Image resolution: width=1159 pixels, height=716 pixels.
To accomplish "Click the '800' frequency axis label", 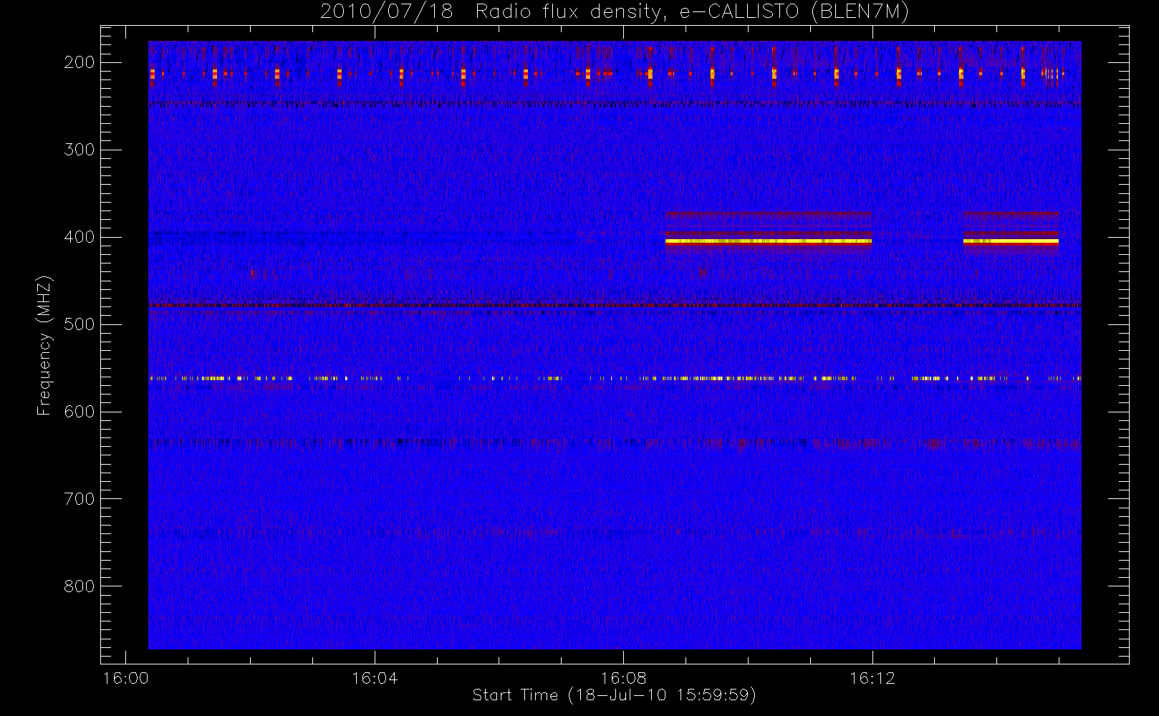I will pos(79,586).
